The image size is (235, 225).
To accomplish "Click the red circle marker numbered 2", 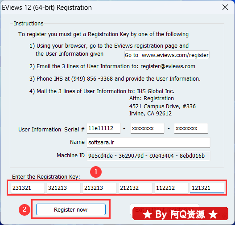I will pyautogui.click(x=25, y=209).
